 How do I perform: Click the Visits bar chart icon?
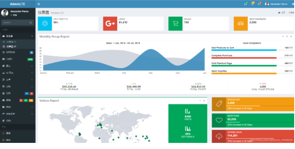coord(188,111)
